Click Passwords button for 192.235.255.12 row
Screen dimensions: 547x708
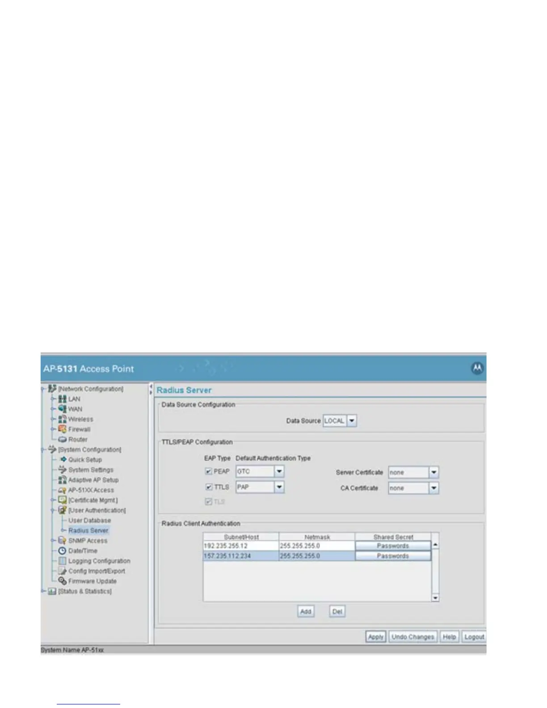[393, 546]
